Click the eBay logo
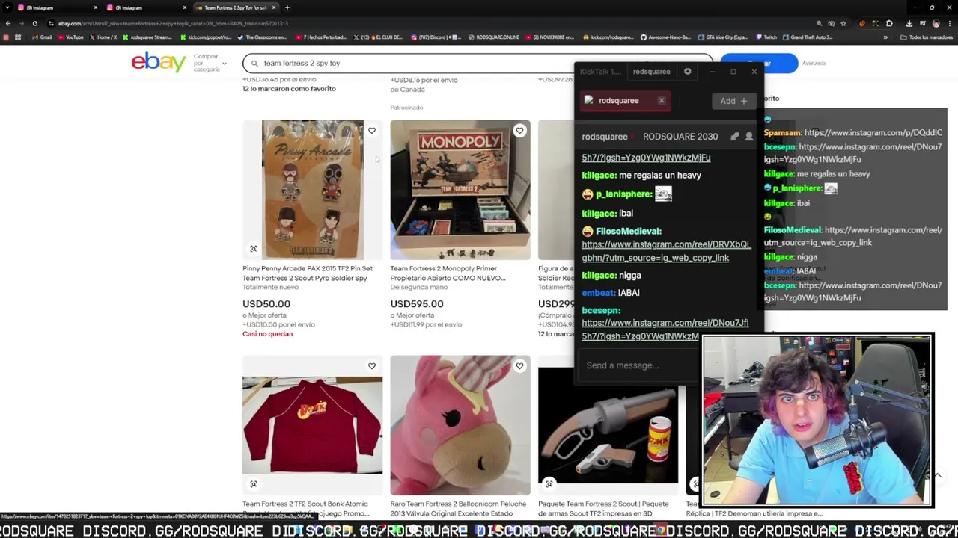958x538 pixels. (x=159, y=63)
